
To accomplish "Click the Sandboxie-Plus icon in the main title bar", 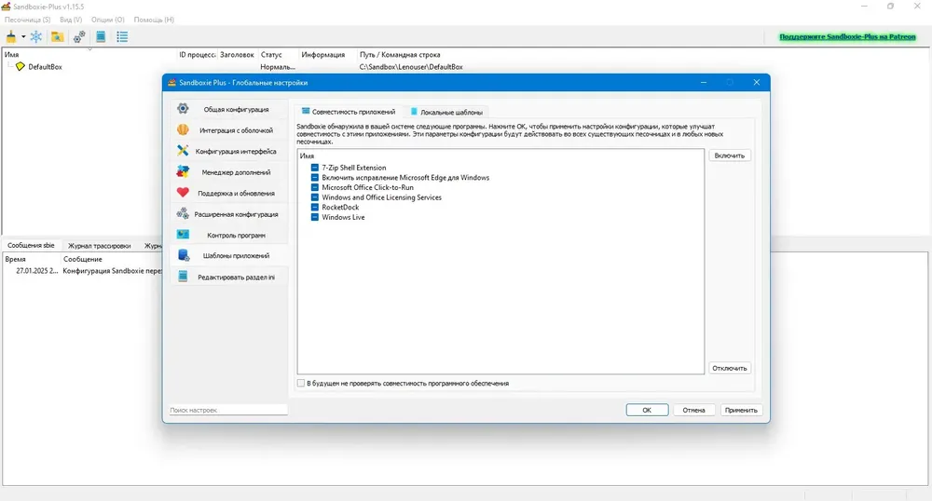I will (x=7, y=6).
